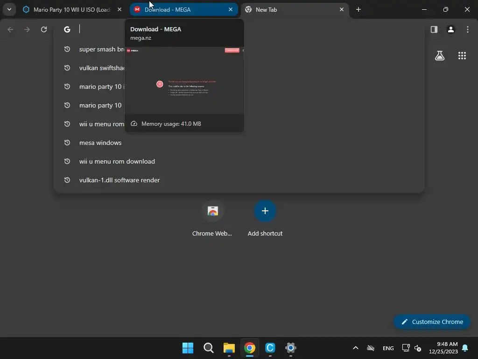Switch to the New Tab tab
478x359 pixels.
(x=295, y=9)
